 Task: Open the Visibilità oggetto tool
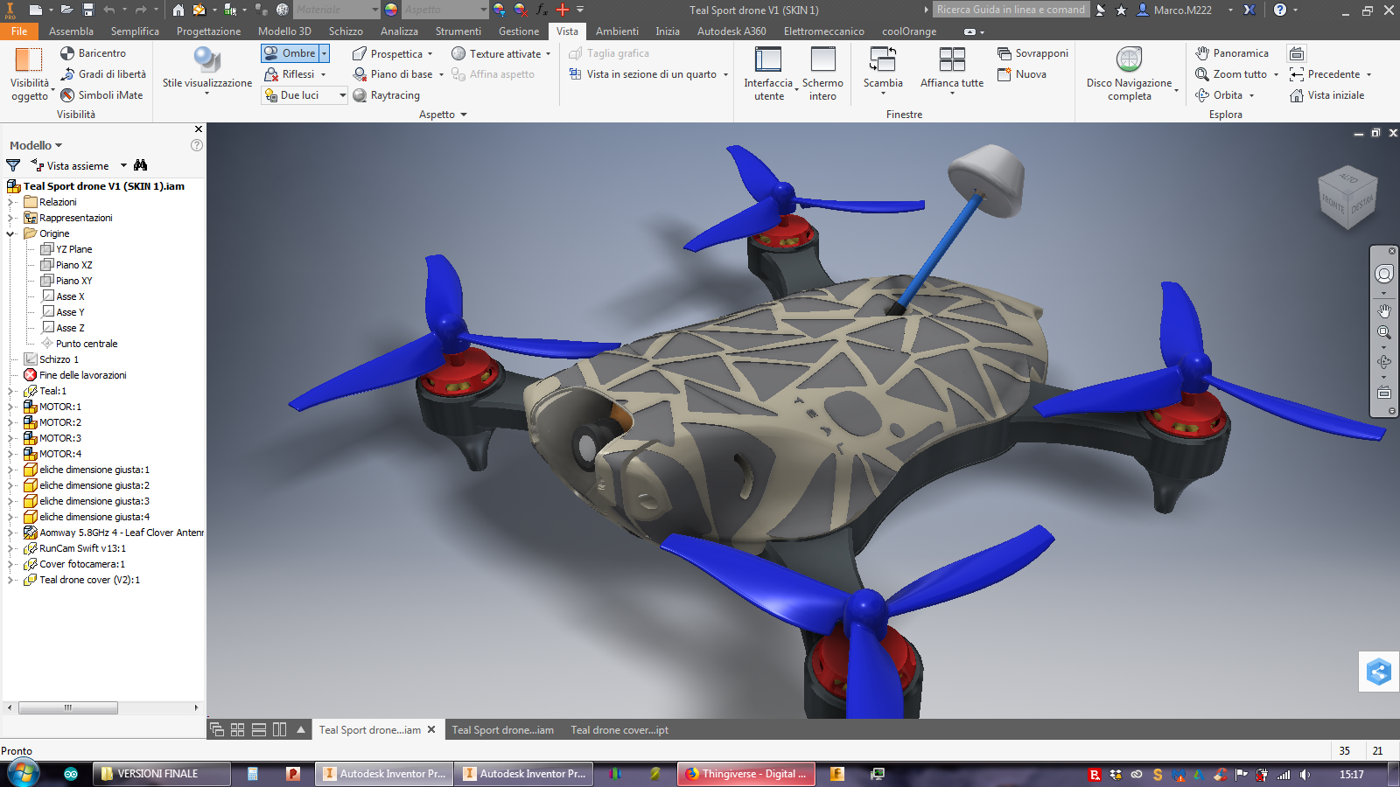[x=30, y=74]
